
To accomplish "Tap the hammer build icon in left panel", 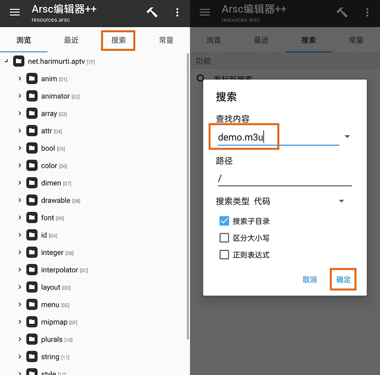I will [152, 12].
